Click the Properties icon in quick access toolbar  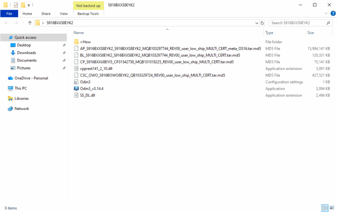coord(16,5)
